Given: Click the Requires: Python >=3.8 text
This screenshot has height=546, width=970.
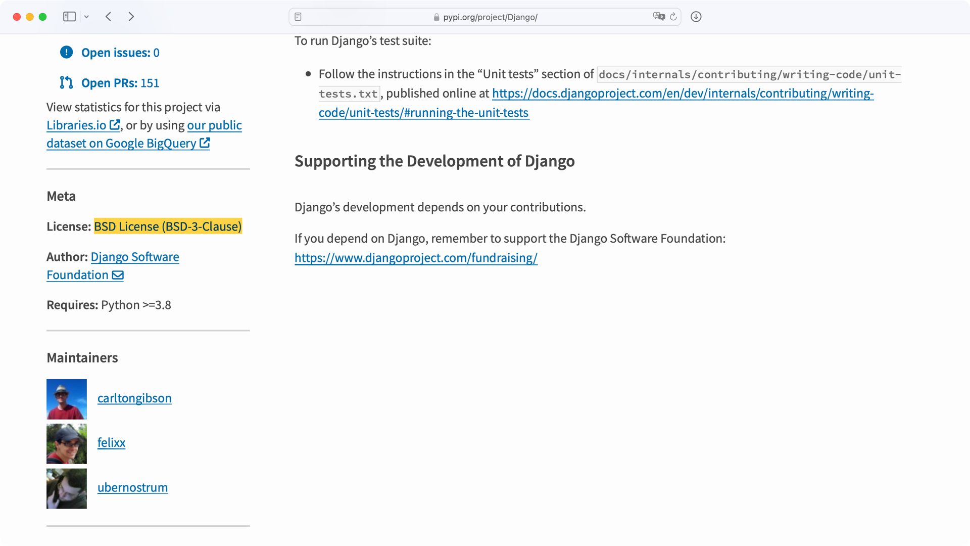Looking at the screenshot, I should point(109,305).
